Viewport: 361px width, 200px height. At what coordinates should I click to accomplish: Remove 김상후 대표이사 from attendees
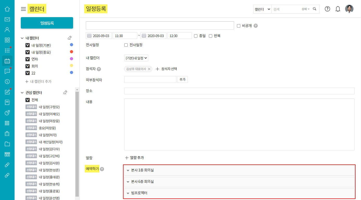[x=149, y=69]
